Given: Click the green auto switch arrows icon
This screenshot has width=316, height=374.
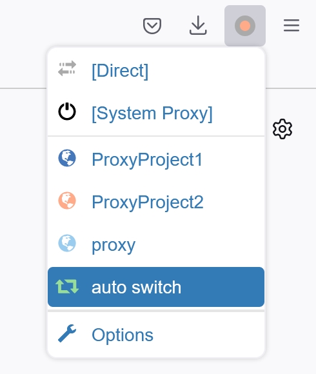Looking at the screenshot, I should [67, 286].
